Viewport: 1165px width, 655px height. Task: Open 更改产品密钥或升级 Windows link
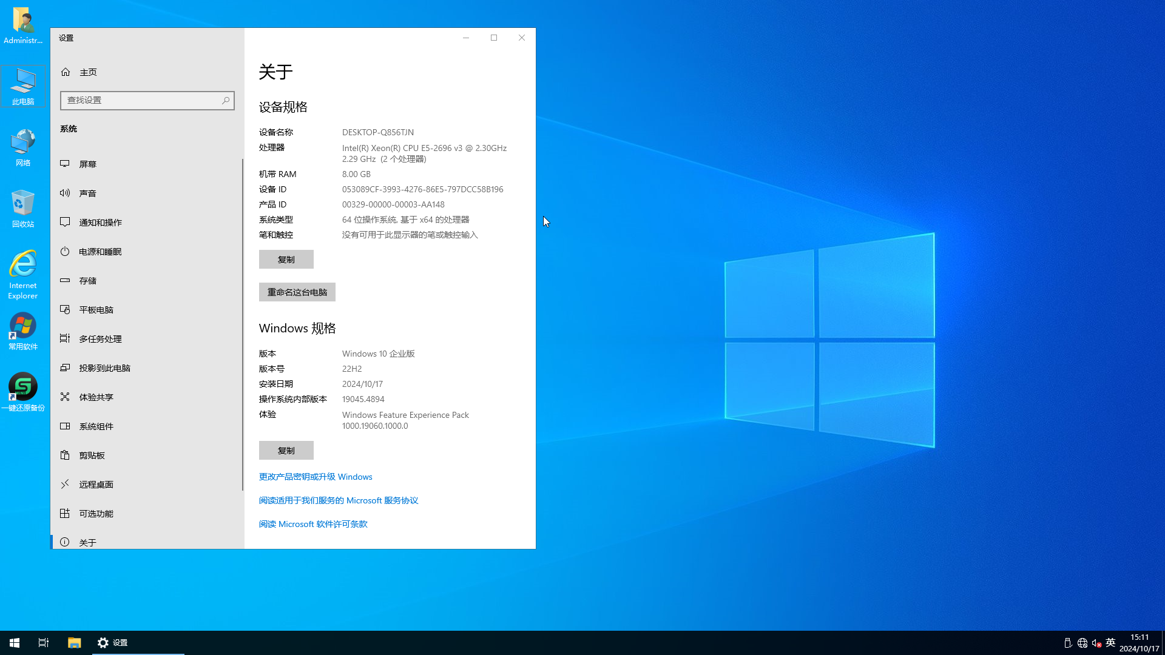[x=316, y=477]
